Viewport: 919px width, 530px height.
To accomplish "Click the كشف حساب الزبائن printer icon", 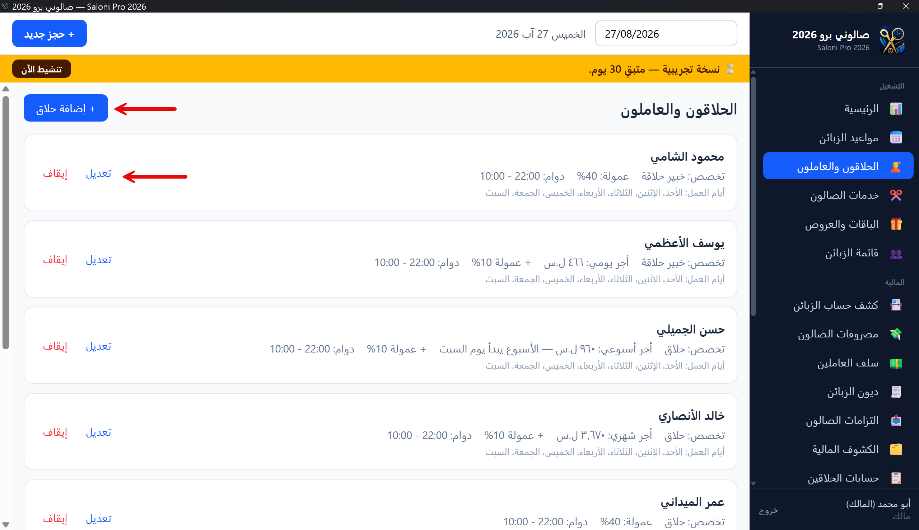I will [896, 305].
